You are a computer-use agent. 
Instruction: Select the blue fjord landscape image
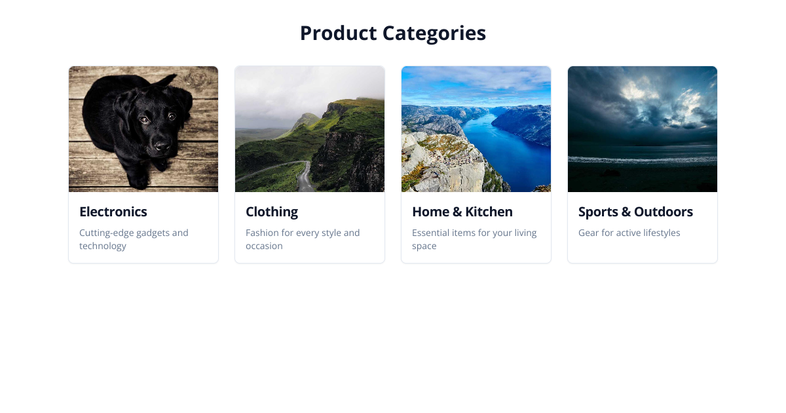click(476, 129)
